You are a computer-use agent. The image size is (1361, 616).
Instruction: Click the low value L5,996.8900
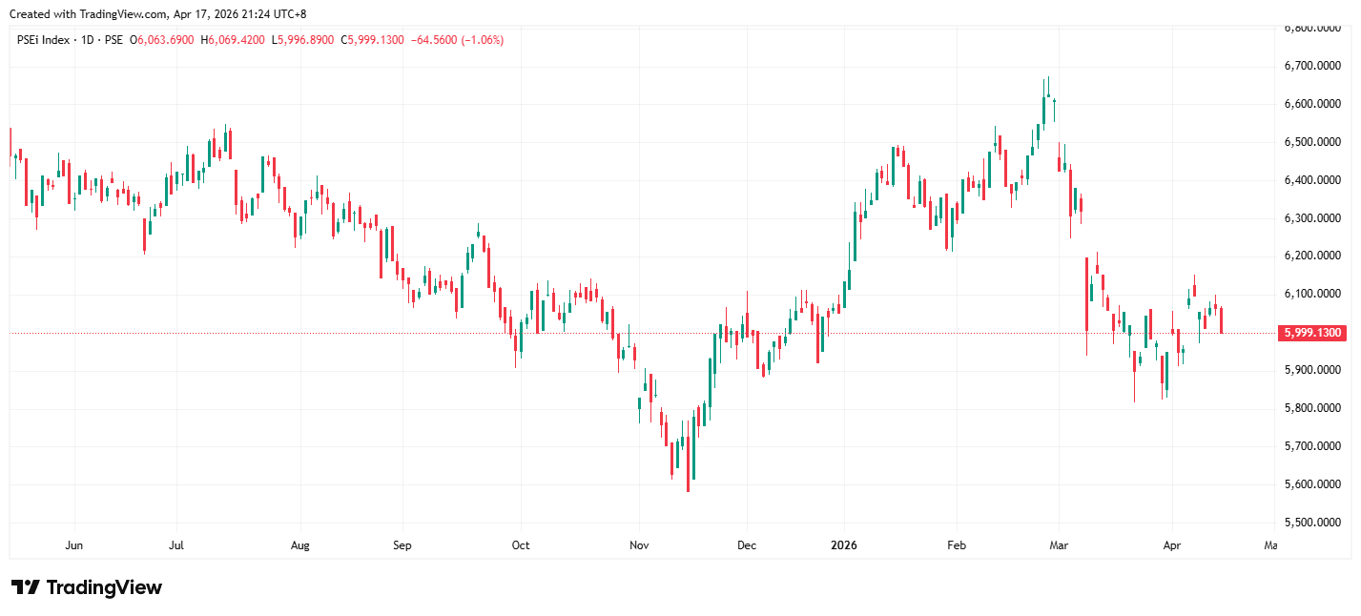click(x=303, y=40)
